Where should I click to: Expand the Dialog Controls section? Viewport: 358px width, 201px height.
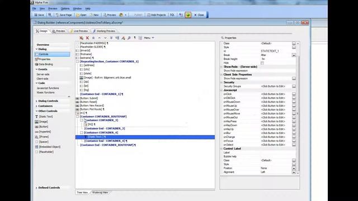click(x=36, y=101)
